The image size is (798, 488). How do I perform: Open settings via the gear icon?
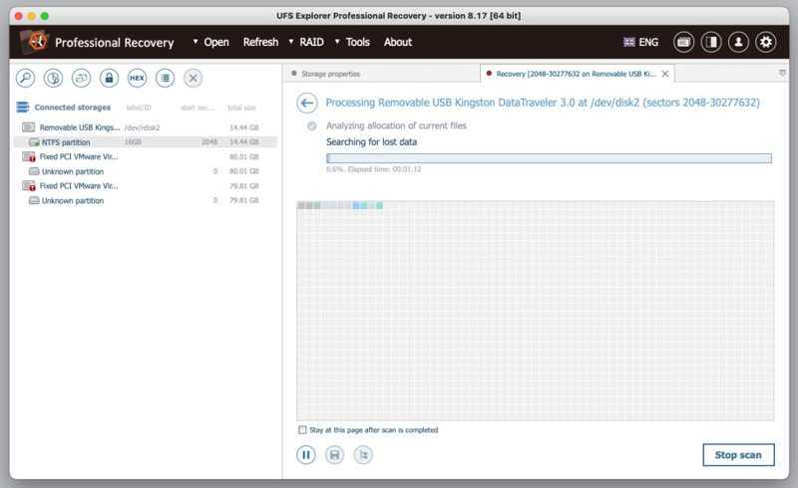(x=765, y=42)
